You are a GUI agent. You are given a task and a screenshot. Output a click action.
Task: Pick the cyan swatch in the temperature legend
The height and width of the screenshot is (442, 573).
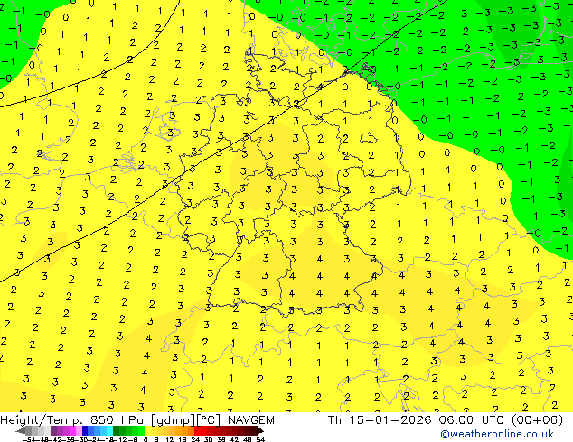click(109, 430)
